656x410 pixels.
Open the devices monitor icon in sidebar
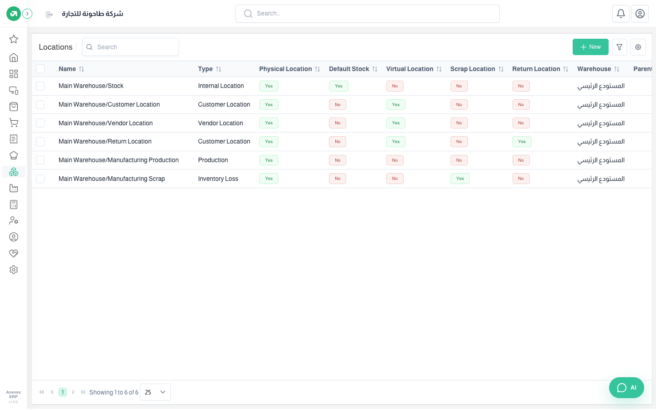(14, 90)
